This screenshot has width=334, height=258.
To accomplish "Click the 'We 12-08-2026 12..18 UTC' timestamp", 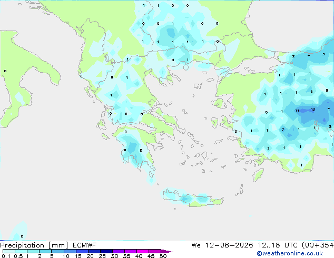I will tap(244, 245).
